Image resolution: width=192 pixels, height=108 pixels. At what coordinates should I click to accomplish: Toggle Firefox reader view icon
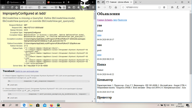click(x=39, y=7)
